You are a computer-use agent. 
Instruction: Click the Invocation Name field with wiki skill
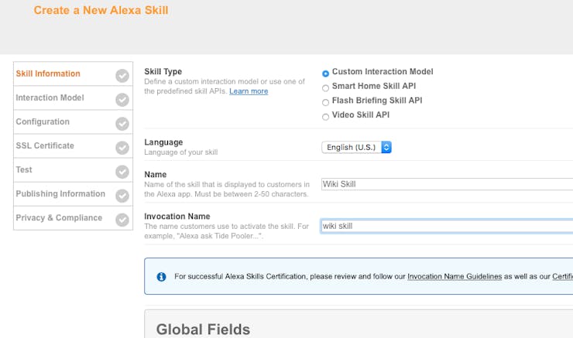pyautogui.click(x=447, y=226)
